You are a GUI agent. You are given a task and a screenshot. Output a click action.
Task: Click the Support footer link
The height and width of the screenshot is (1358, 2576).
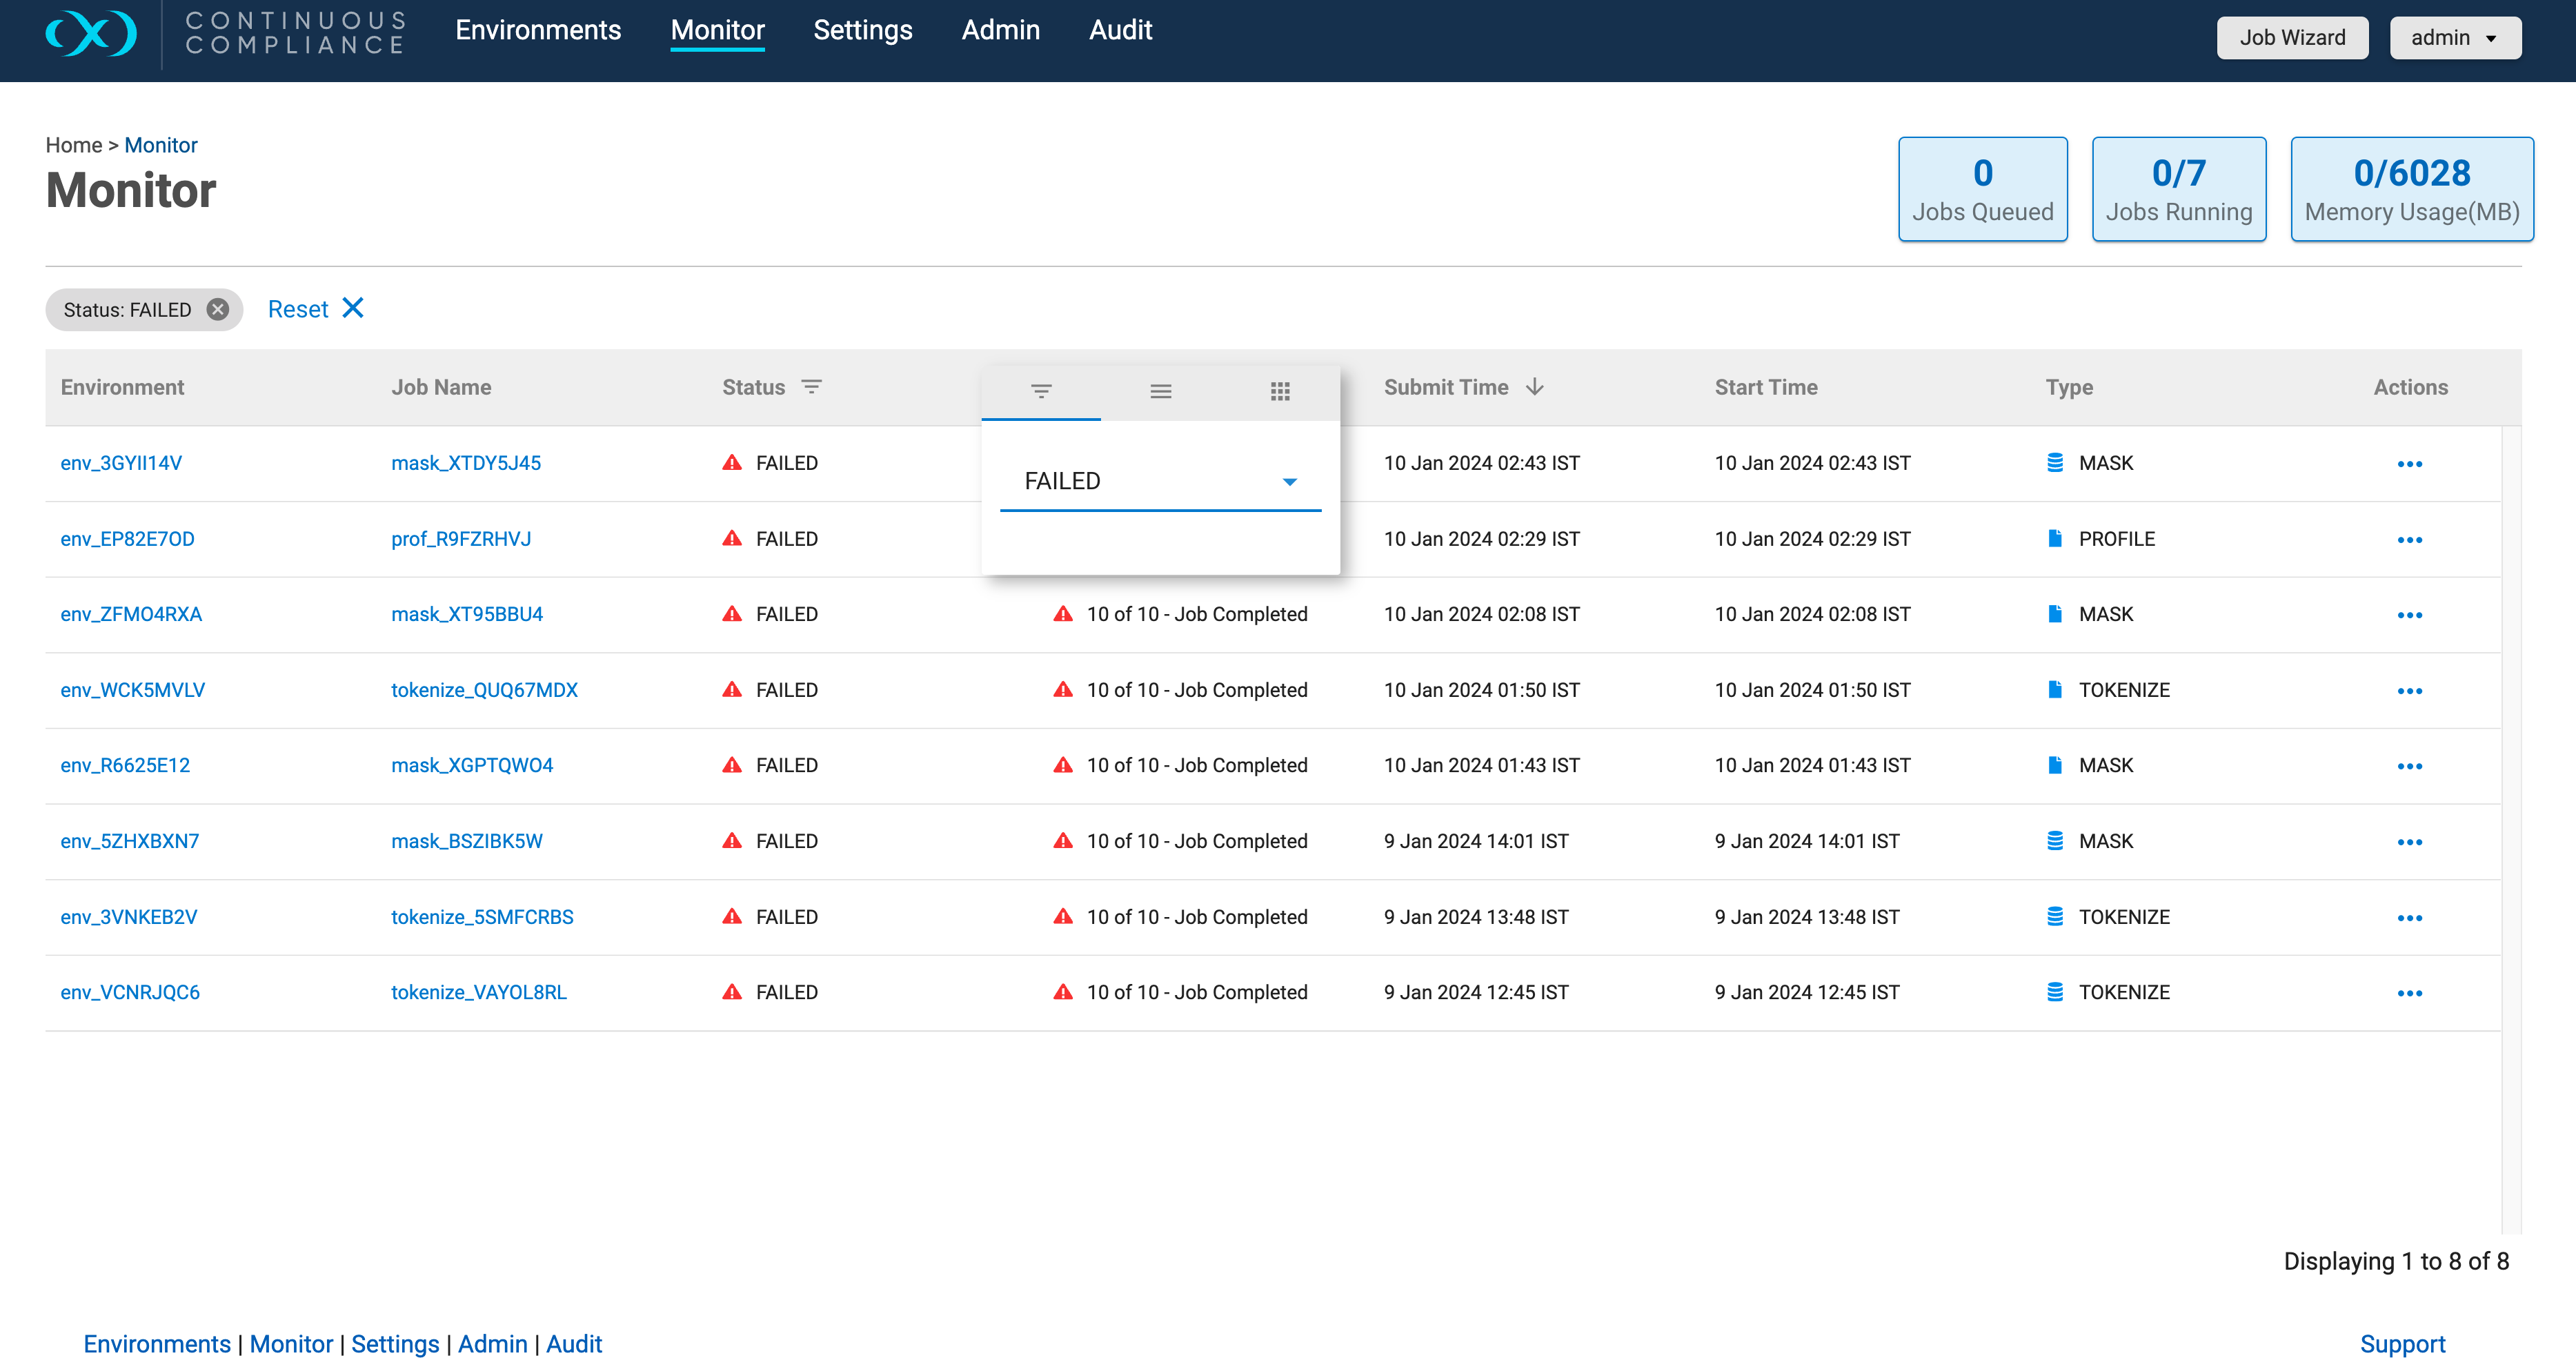coord(2402,1344)
